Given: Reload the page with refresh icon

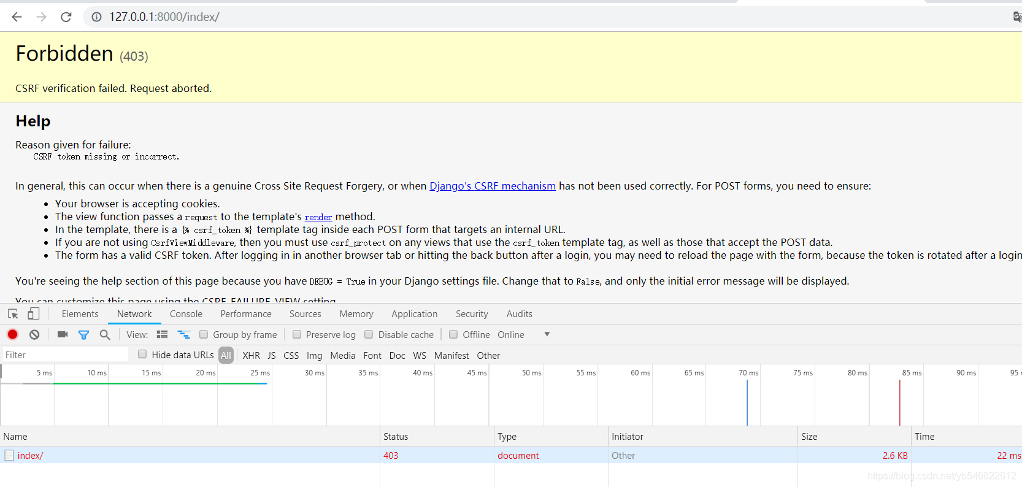Looking at the screenshot, I should click(x=66, y=17).
